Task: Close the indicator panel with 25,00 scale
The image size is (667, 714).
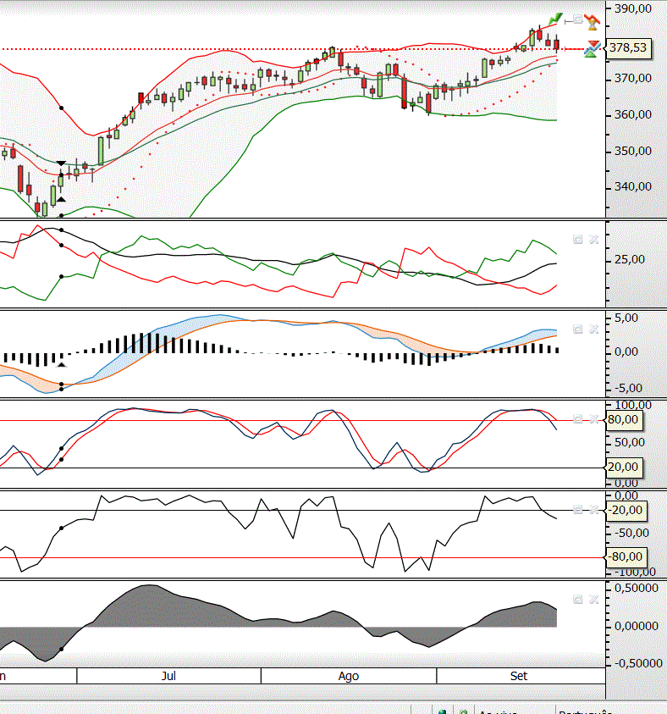Action: 593,240
